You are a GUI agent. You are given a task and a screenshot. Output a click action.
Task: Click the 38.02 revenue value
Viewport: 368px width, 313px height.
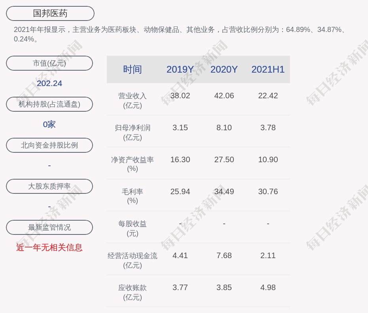coord(180,96)
